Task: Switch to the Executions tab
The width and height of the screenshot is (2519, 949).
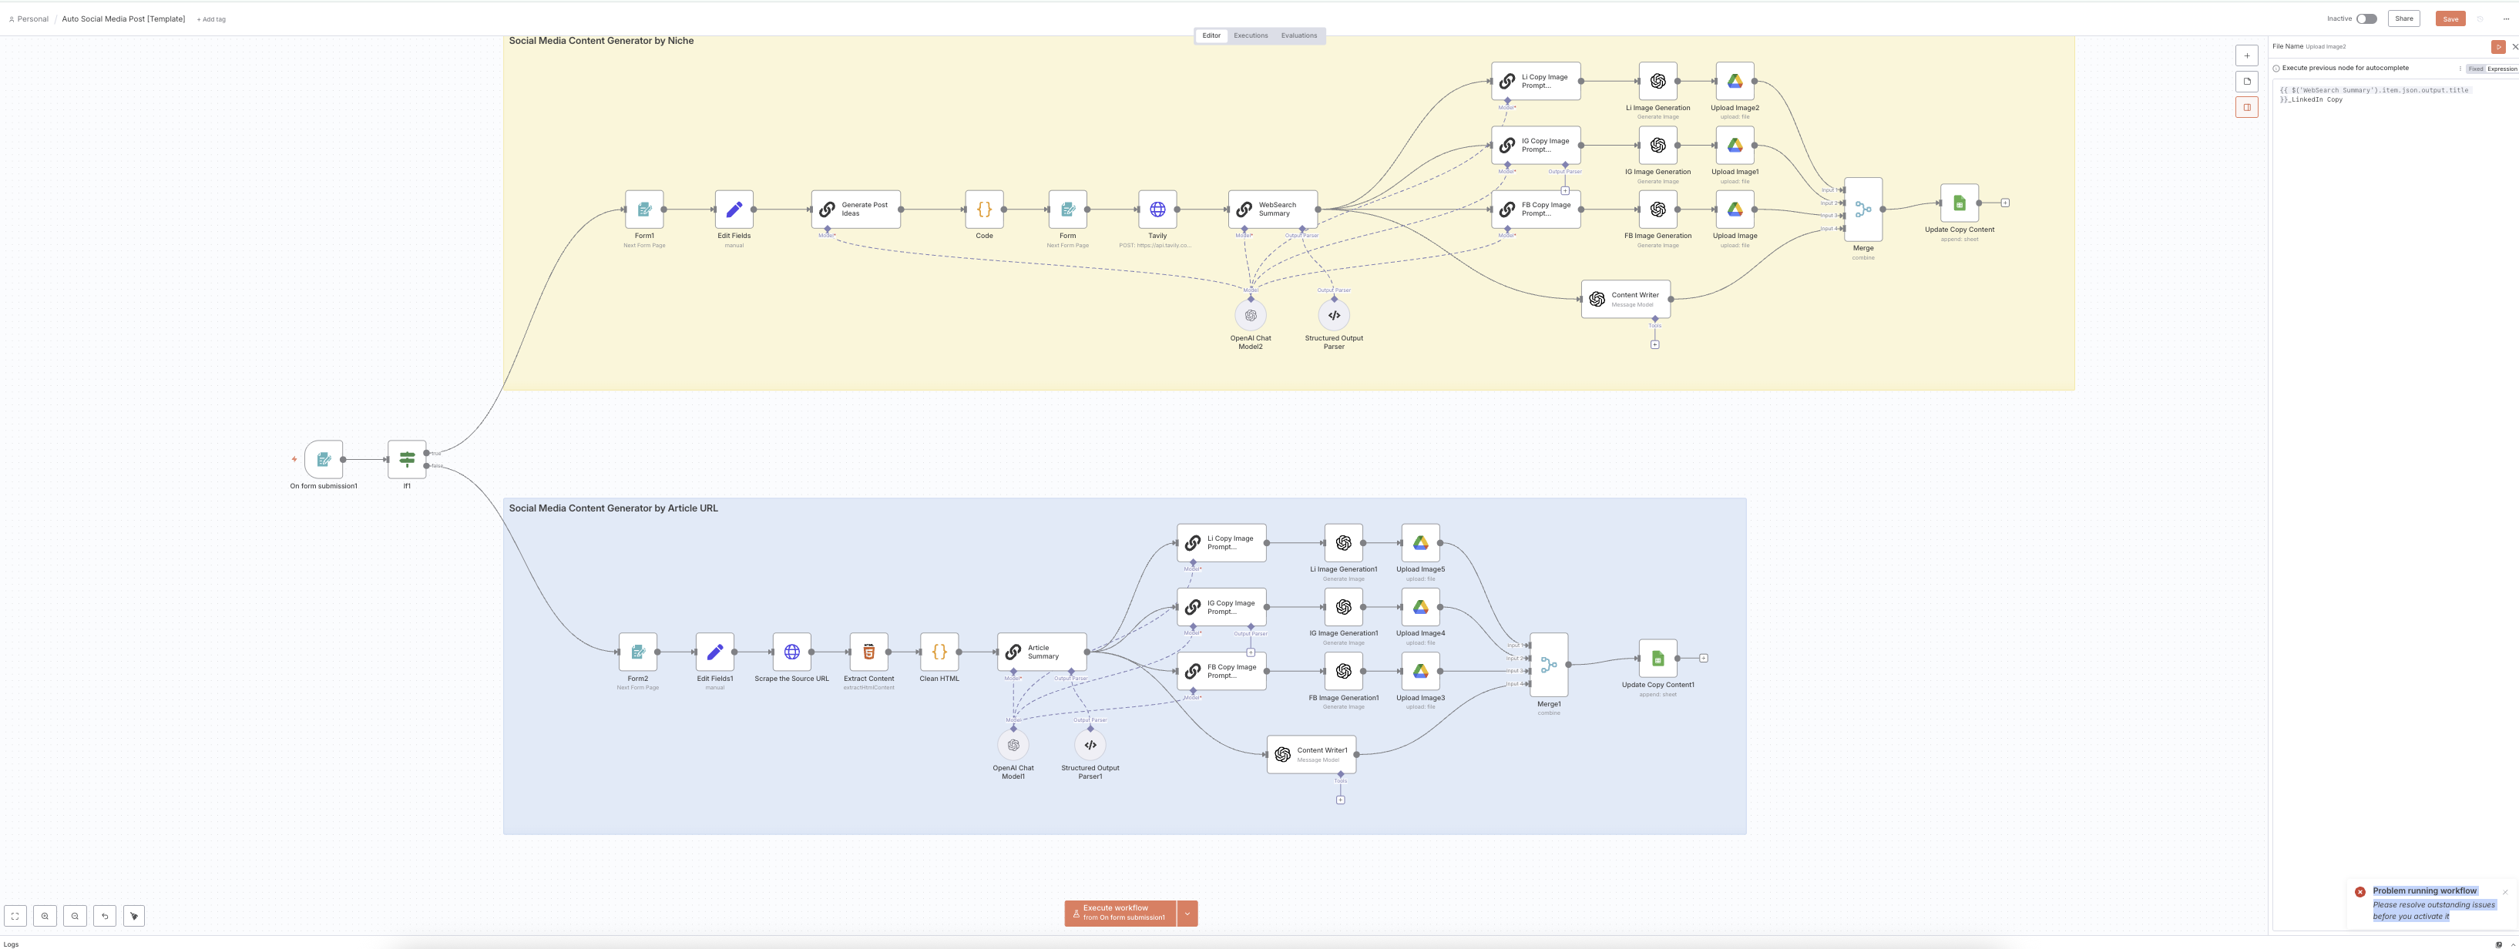Action: coord(1250,35)
